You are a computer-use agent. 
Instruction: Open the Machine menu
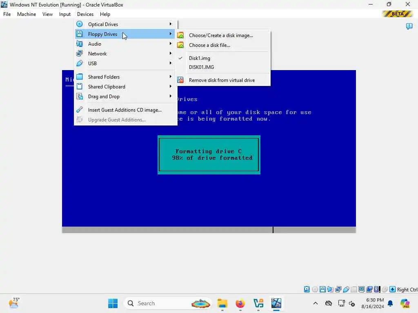(27, 14)
